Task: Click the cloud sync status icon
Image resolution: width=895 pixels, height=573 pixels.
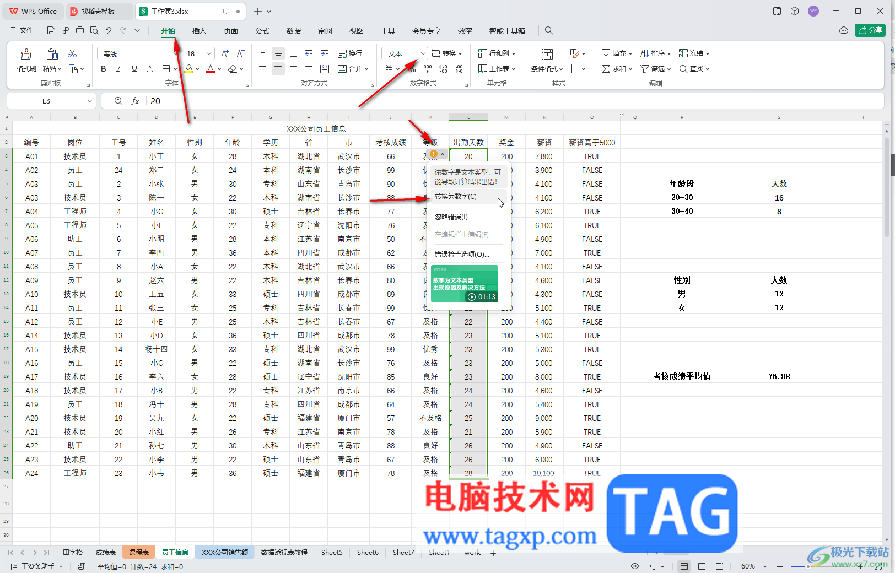Action: pyautogui.click(x=844, y=30)
